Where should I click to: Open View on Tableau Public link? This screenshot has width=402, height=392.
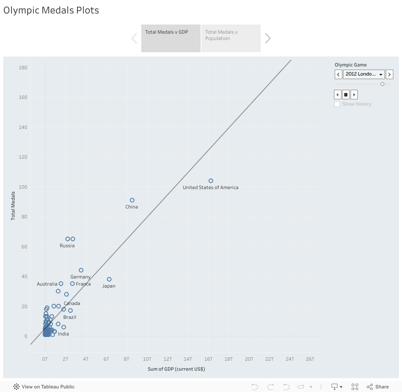click(x=44, y=387)
